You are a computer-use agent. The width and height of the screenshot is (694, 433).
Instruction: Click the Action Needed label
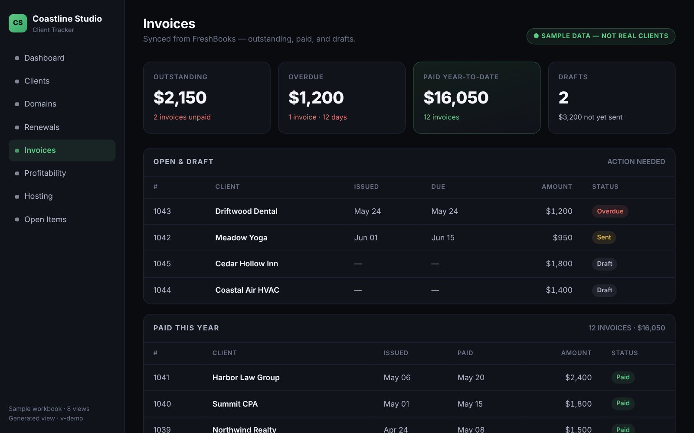pos(636,162)
